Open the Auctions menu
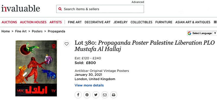 point(9,22)
